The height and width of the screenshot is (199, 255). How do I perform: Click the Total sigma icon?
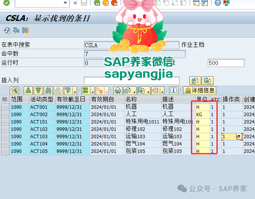point(86,91)
